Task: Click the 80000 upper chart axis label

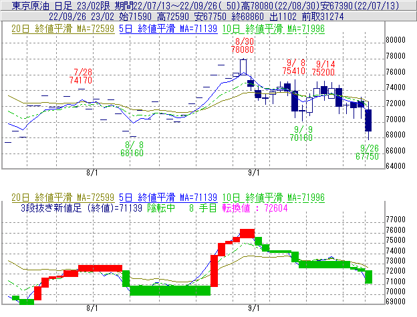Action: click(x=396, y=40)
